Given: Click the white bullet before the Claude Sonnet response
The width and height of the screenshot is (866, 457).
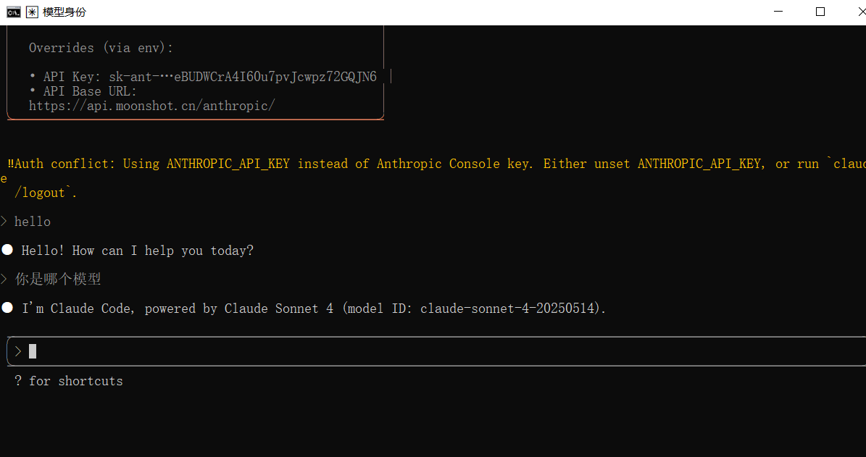Looking at the screenshot, I should (x=7, y=308).
